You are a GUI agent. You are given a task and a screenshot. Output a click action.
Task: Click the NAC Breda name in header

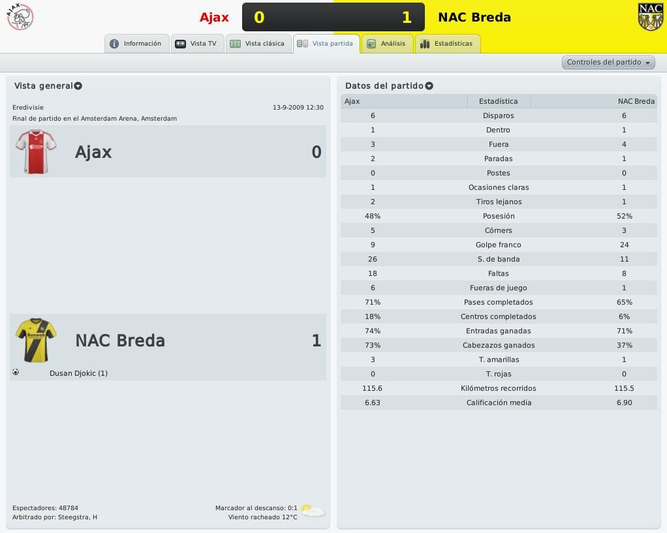pos(474,17)
